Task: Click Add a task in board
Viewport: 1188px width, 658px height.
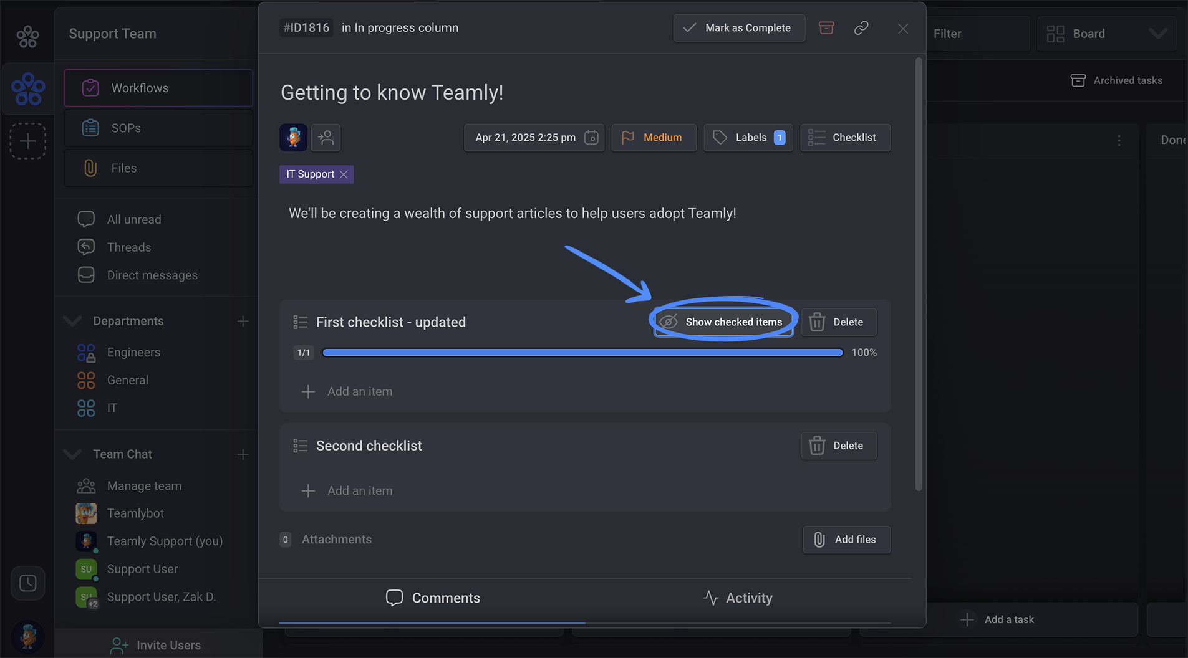Action: pos(998,619)
